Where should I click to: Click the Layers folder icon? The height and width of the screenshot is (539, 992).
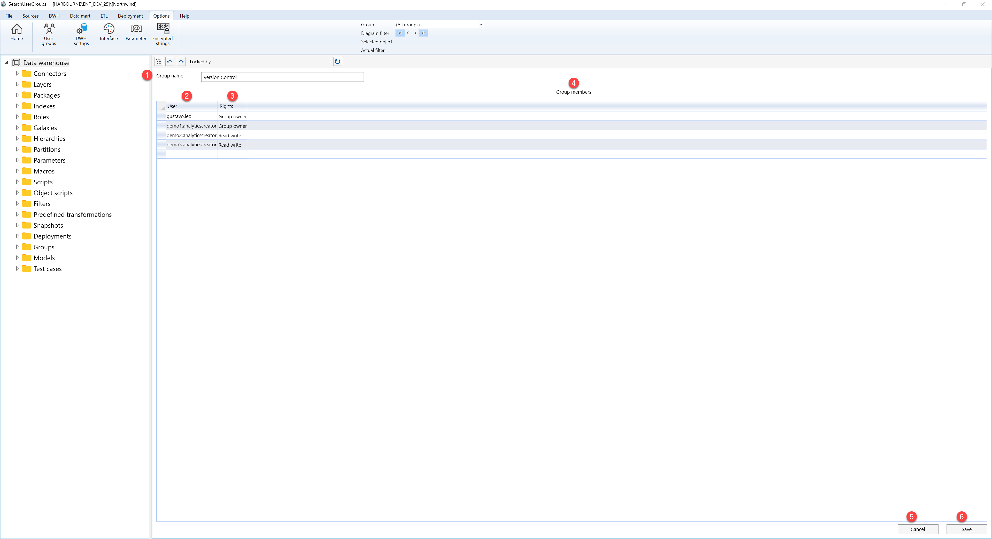(x=27, y=84)
